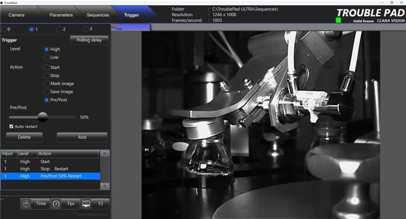The width and height of the screenshot is (406, 219).
Task: Click the Level column header
Action: (x=27, y=154)
